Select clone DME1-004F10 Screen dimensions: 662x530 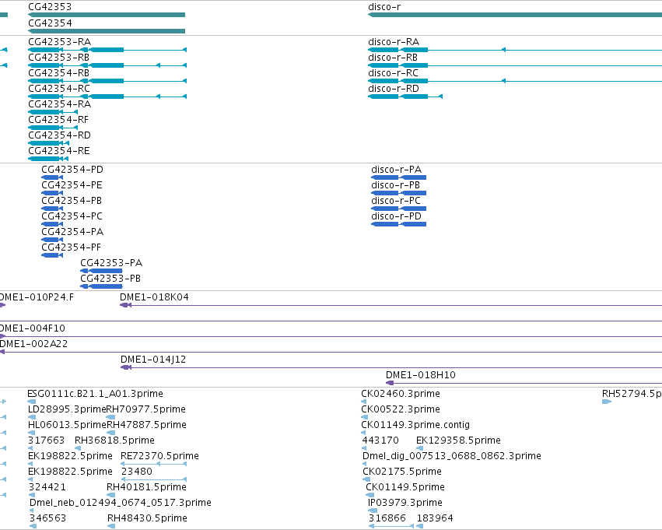point(33,328)
